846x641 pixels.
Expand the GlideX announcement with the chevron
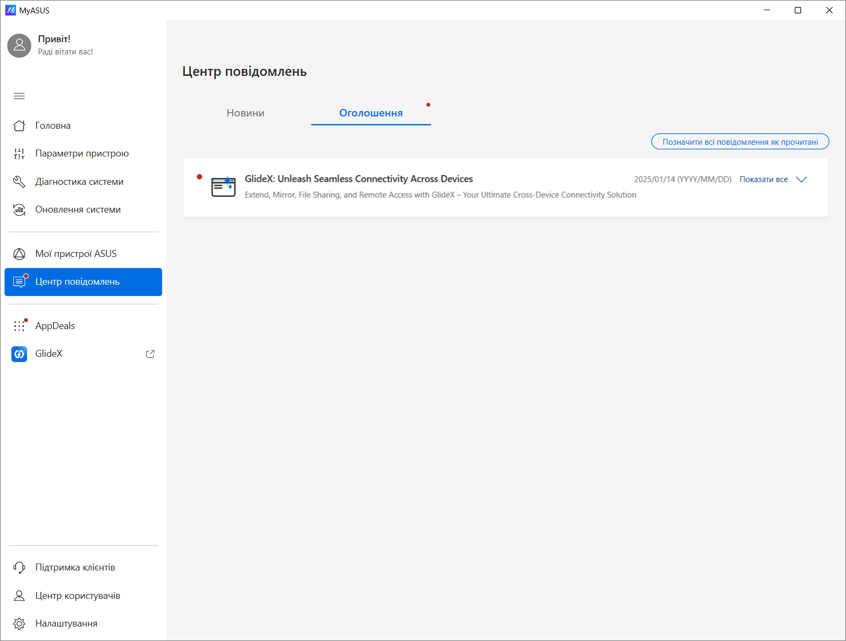pyautogui.click(x=801, y=179)
